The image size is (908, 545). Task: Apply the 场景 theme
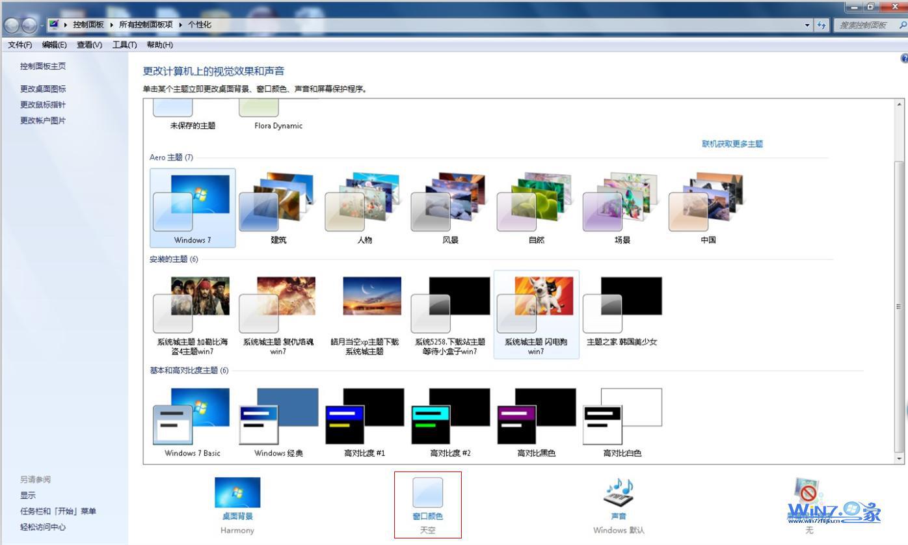click(x=622, y=208)
